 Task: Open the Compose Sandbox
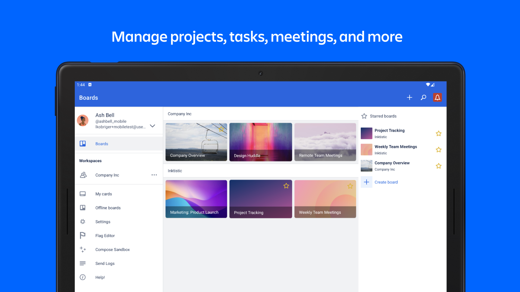pos(112,249)
